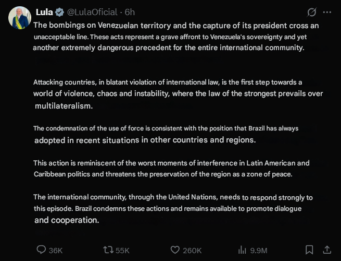Viewport: 341px width, 261px height.
Task: Click the paragraph starting "The bombings on Venezuelan"
Action: pos(176,37)
